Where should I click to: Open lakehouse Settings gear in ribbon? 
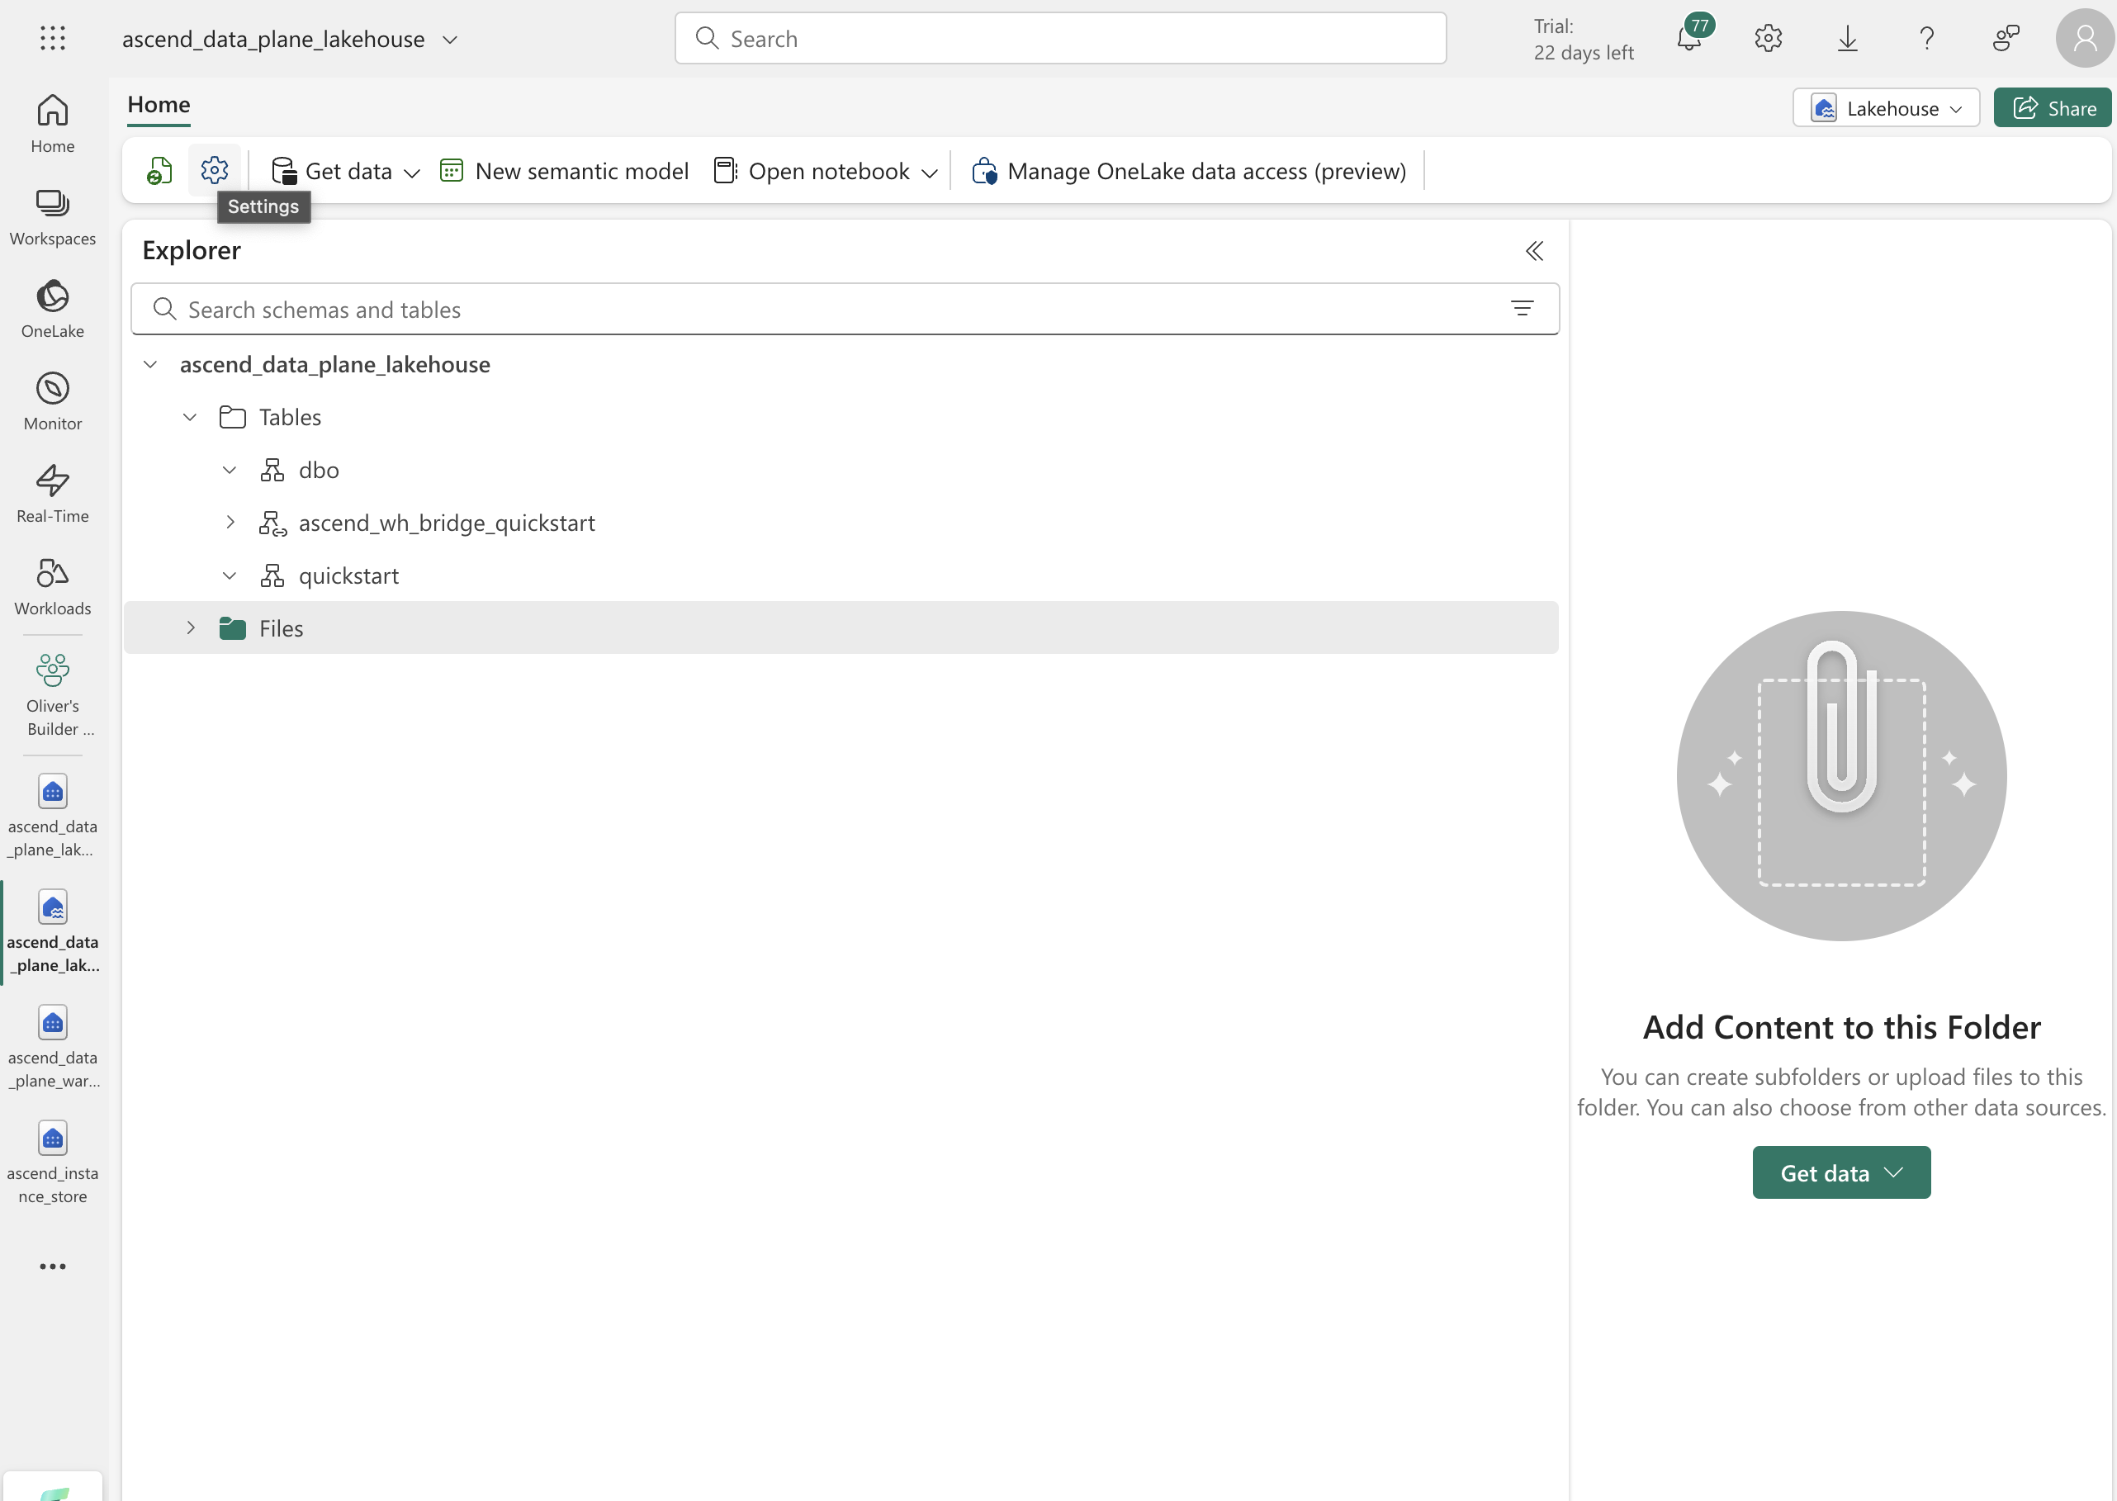(215, 170)
